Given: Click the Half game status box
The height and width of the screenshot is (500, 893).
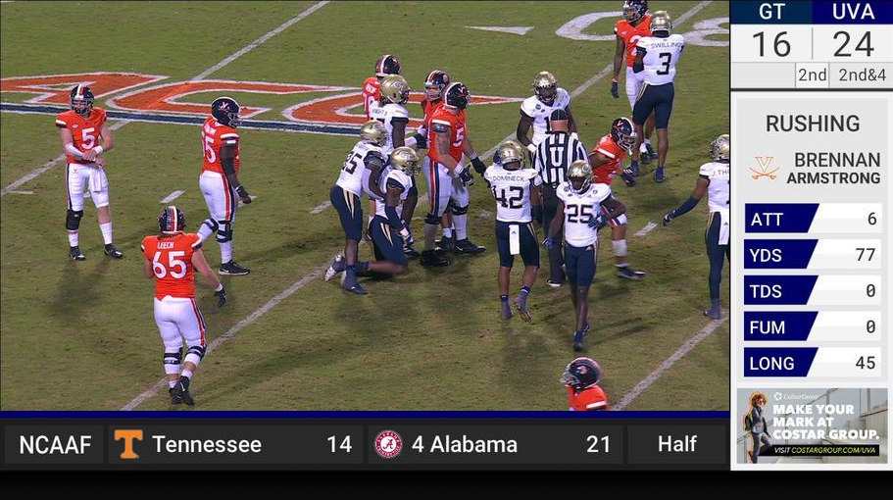Looking at the screenshot, I should (677, 444).
